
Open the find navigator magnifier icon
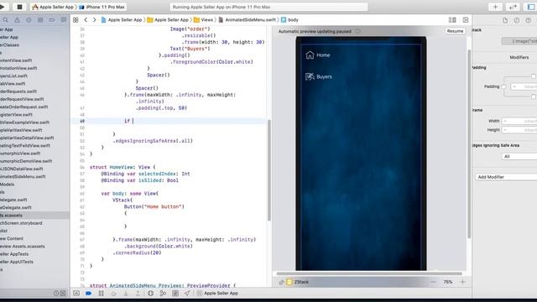pos(6,20)
